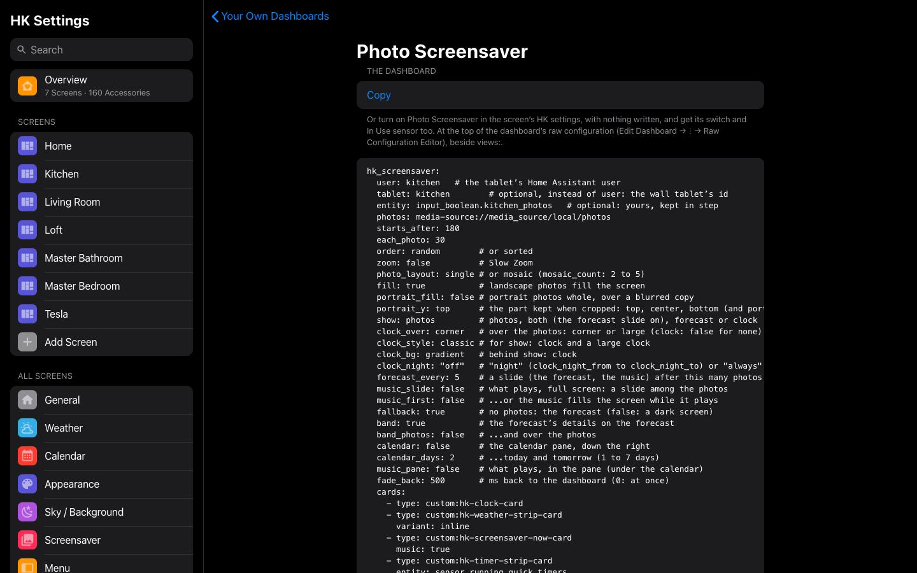Select the Living Room screen
This screenshot has width=917, height=573.
pos(101,202)
